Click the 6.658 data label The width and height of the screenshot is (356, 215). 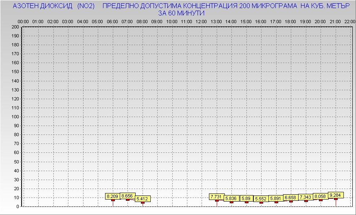click(291, 198)
